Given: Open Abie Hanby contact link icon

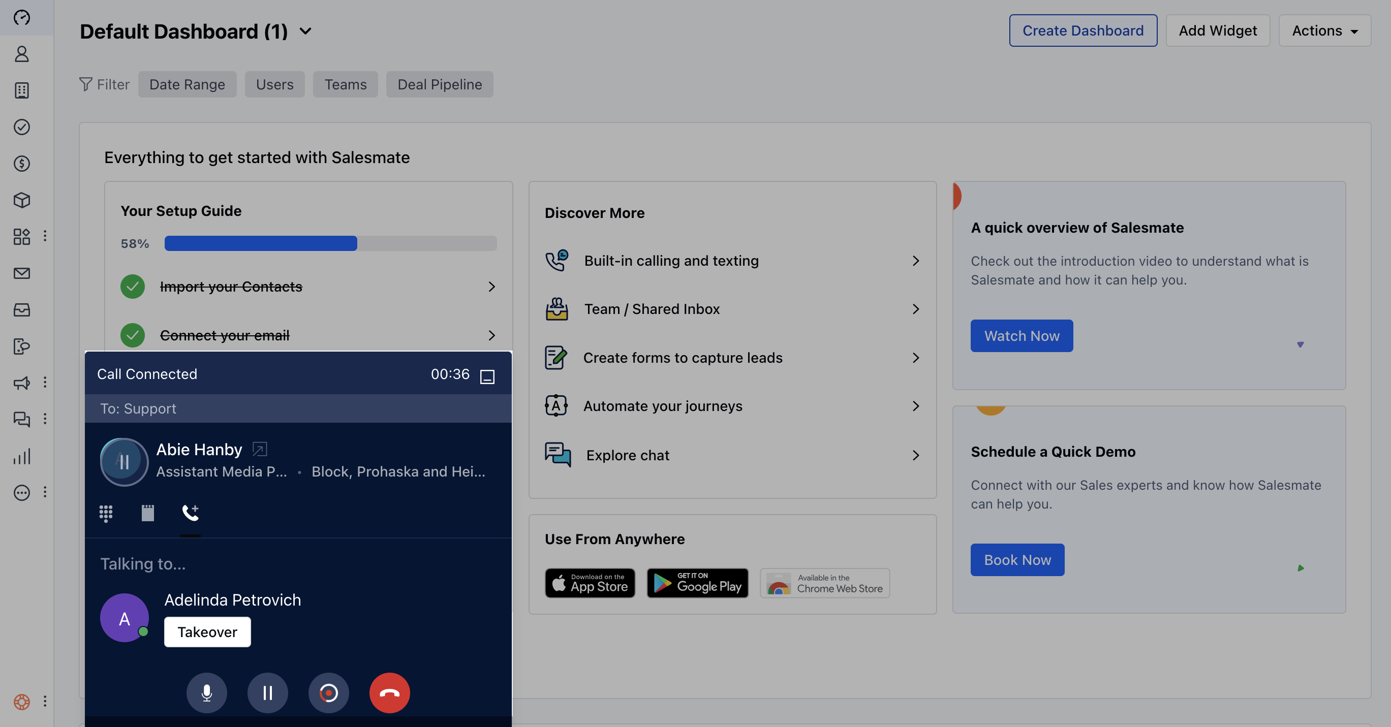Looking at the screenshot, I should click(260, 449).
